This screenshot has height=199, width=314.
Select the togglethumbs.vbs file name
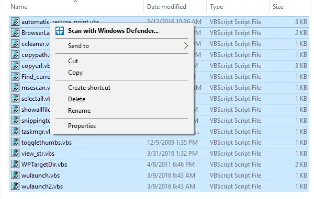pos(47,143)
